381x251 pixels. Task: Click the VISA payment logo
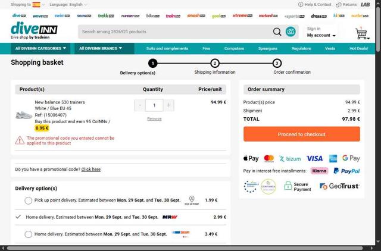314,159
